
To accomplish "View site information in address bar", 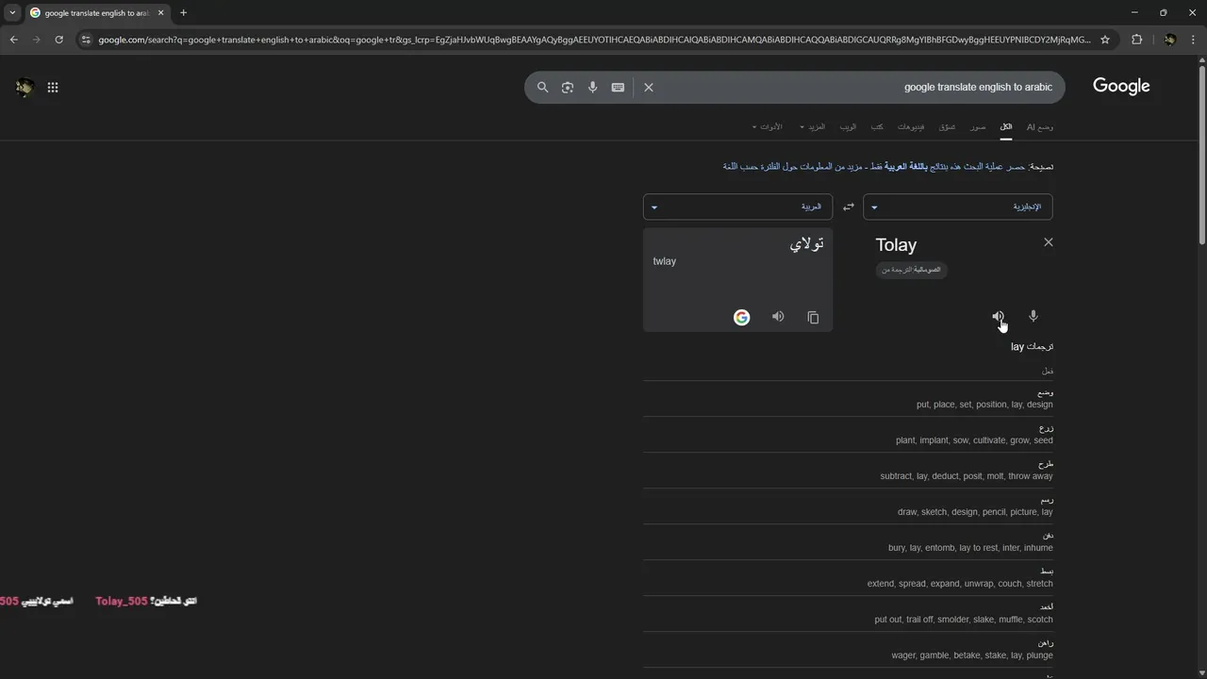I will click(86, 40).
